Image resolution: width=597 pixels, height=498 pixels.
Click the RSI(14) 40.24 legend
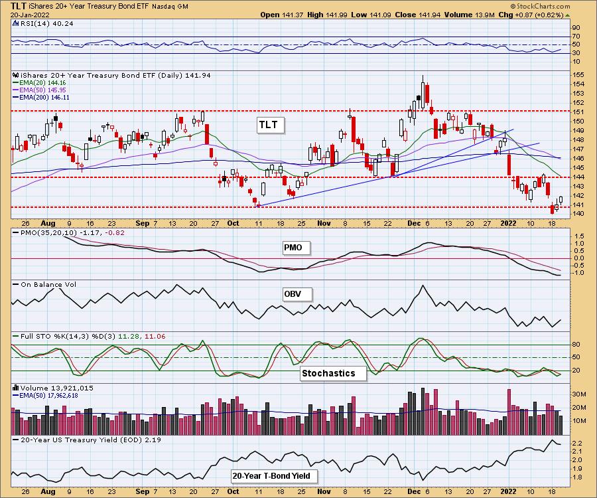click(x=46, y=24)
